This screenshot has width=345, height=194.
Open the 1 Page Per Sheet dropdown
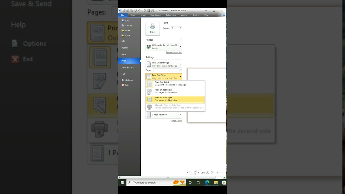click(x=164, y=115)
